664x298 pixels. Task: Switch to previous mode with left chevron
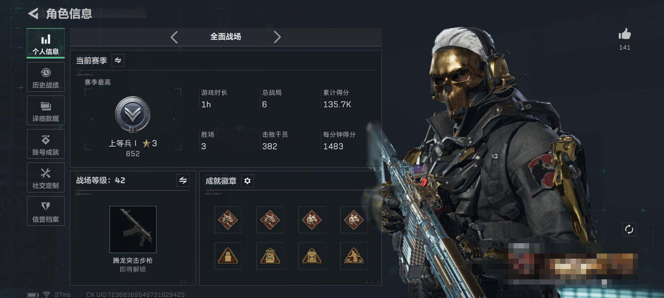(174, 37)
